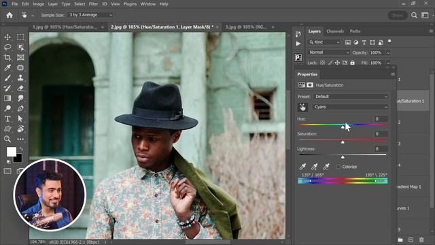The image size is (435, 245).
Task: Select the Custom Shape tool
Action: tap(7, 129)
